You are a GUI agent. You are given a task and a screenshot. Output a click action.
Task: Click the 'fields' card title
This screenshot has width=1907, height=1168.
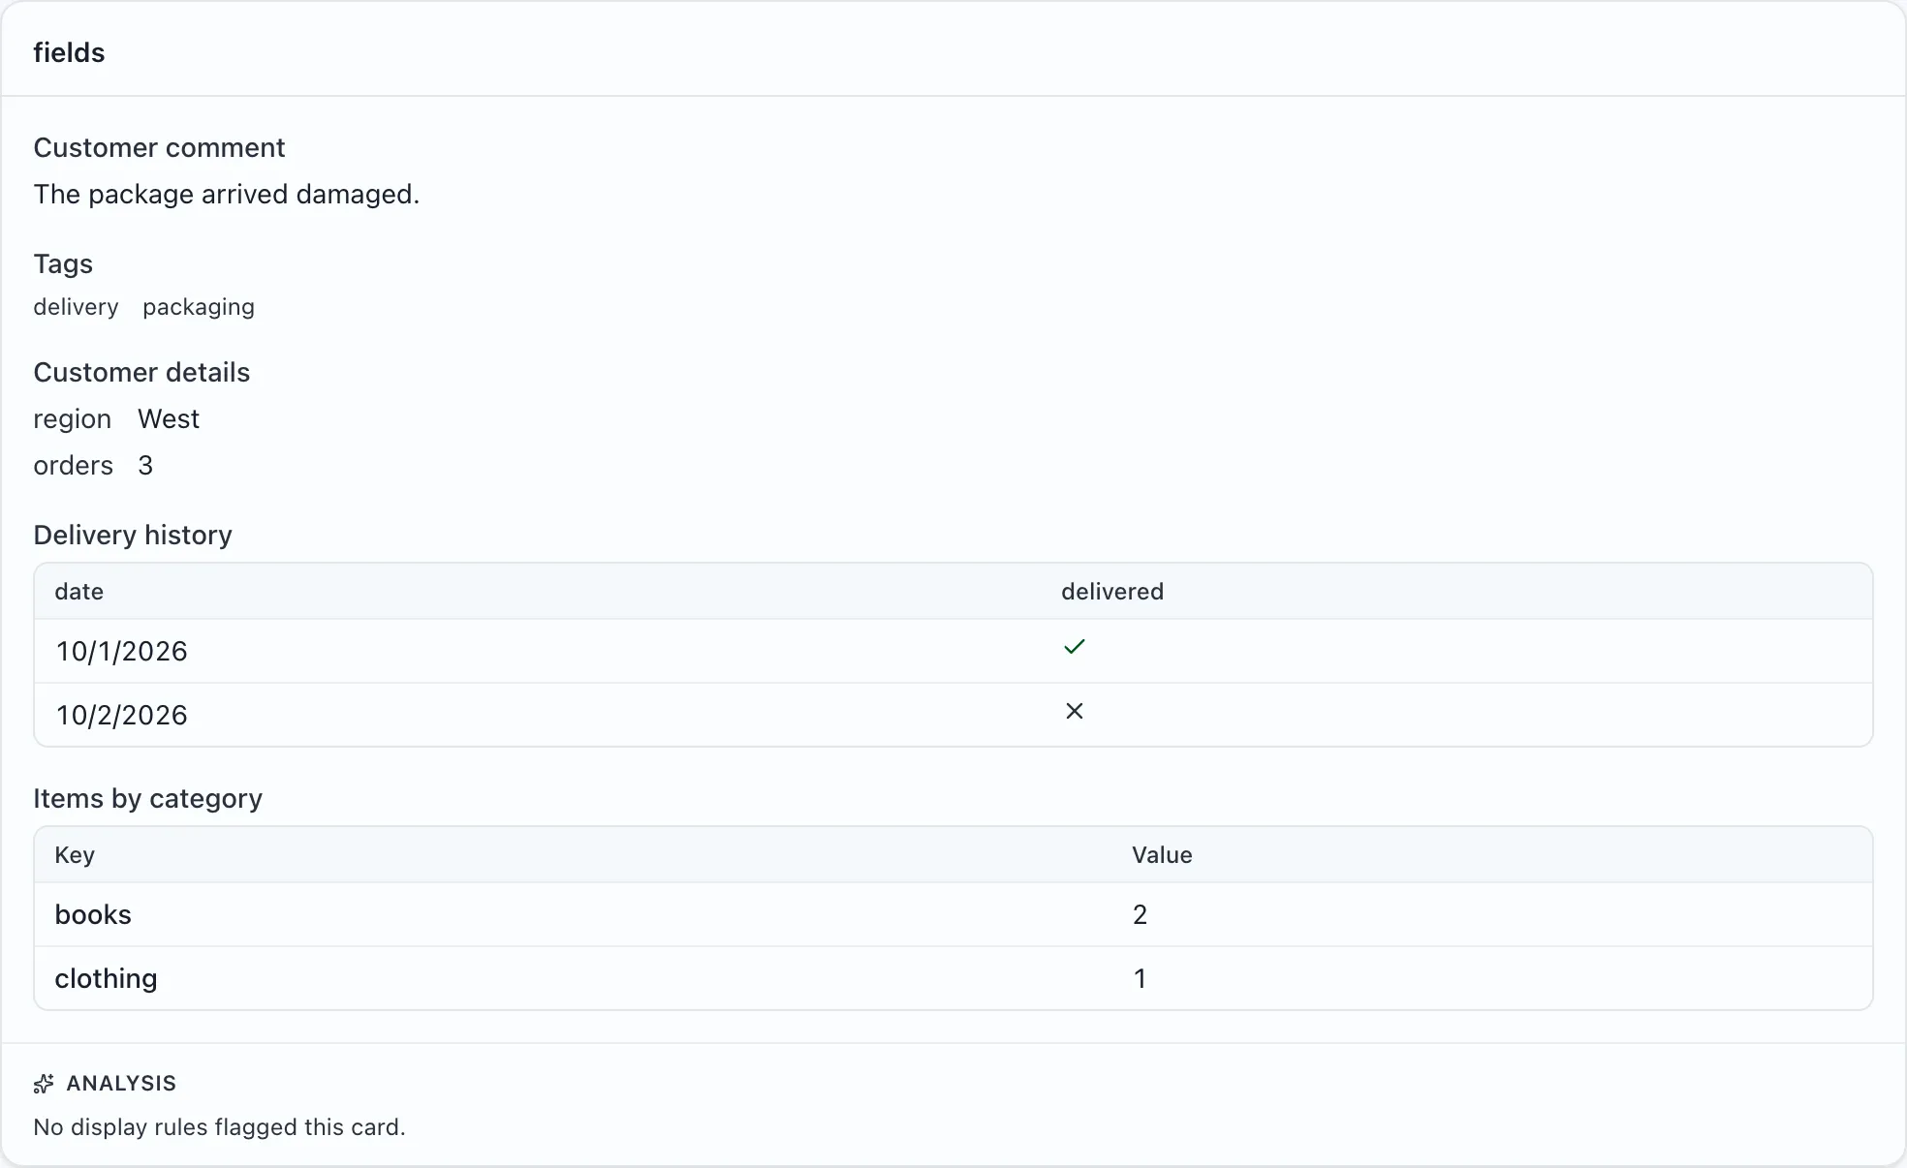tap(69, 52)
